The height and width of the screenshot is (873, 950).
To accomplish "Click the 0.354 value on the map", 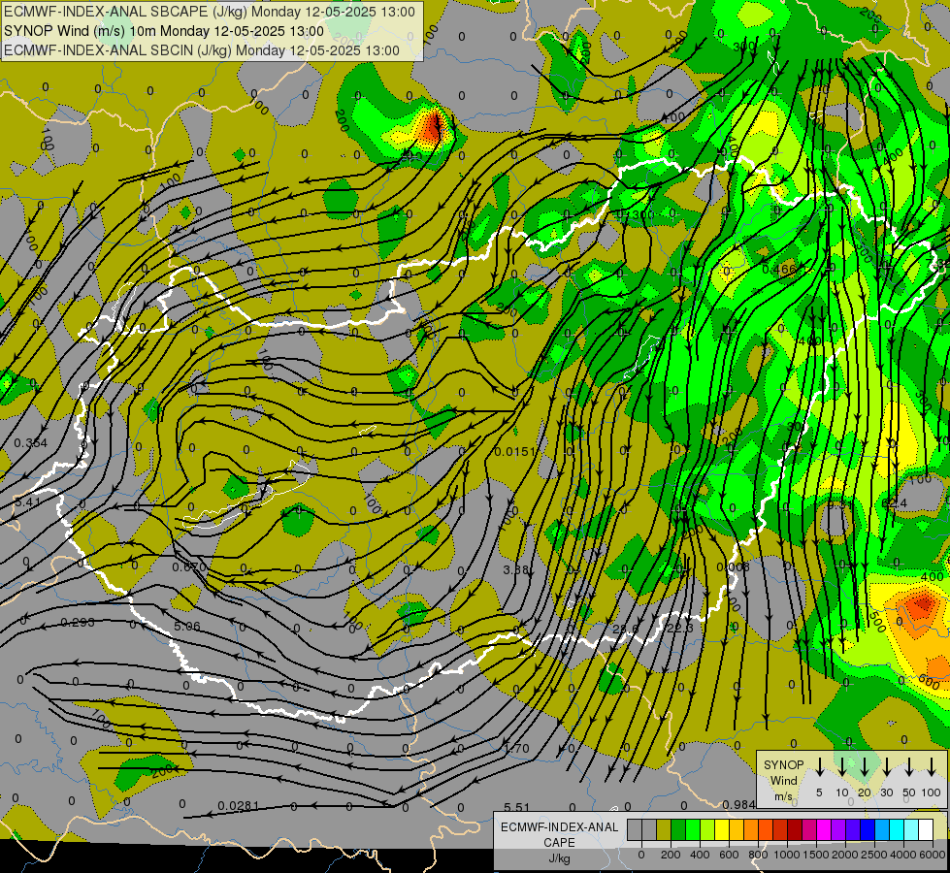I will pos(30,443).
